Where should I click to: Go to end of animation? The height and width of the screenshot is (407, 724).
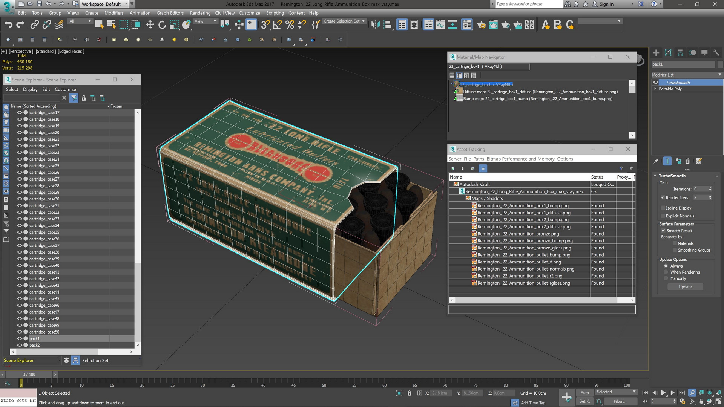pos(682,393)
